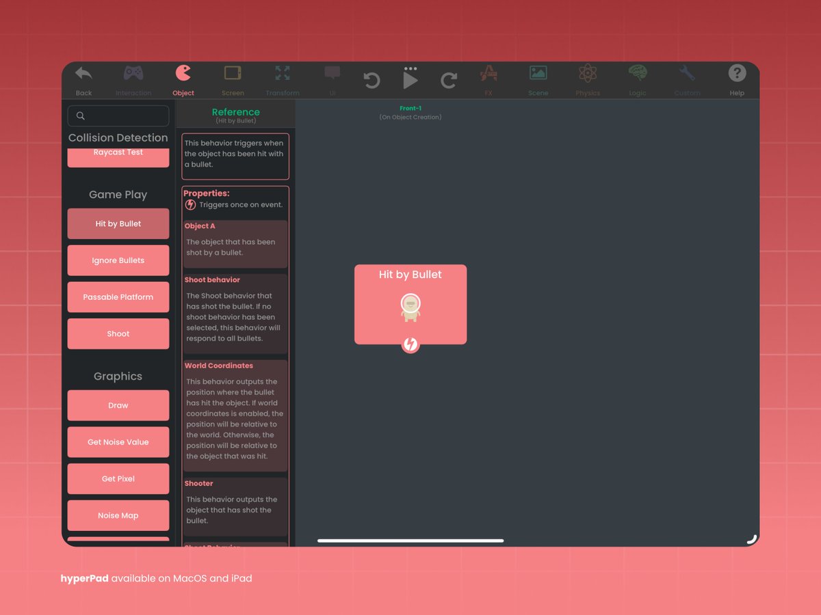
Task: Select the Shoot behavior button
Action: (x=118, y=333)
